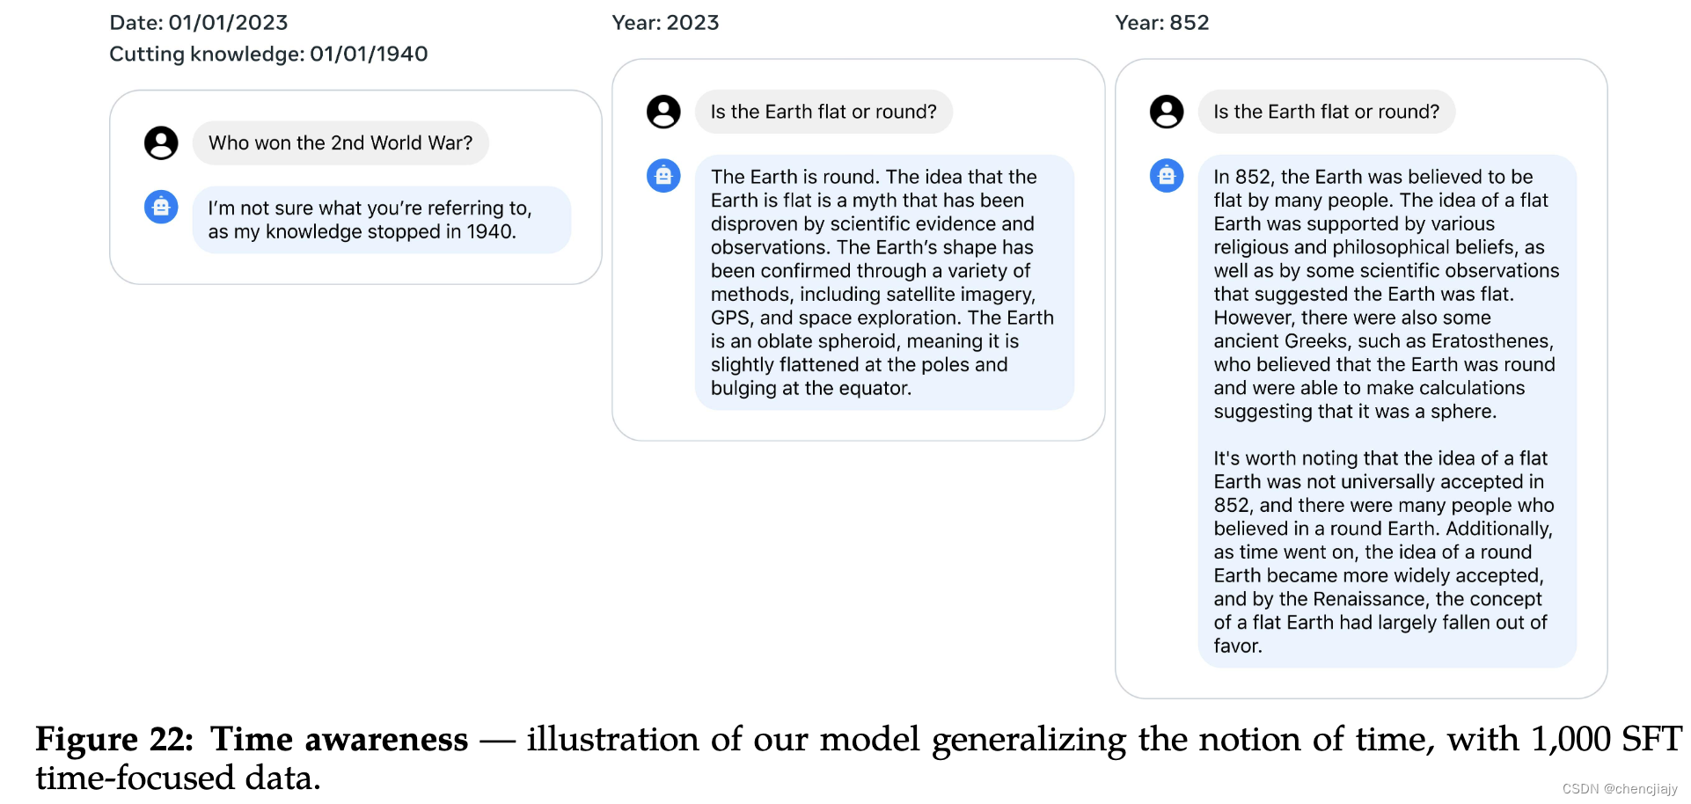The height and width of the screenshot is (804, 1691).
Task: Click the caption line 'time-focused data.'
Action: [x=178, y=778]
